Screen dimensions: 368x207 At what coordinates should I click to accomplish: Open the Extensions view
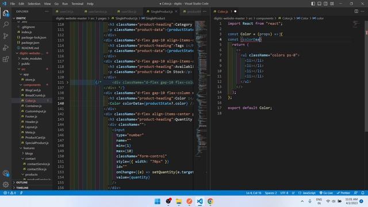pyautogui.click(x=6, y=59)
